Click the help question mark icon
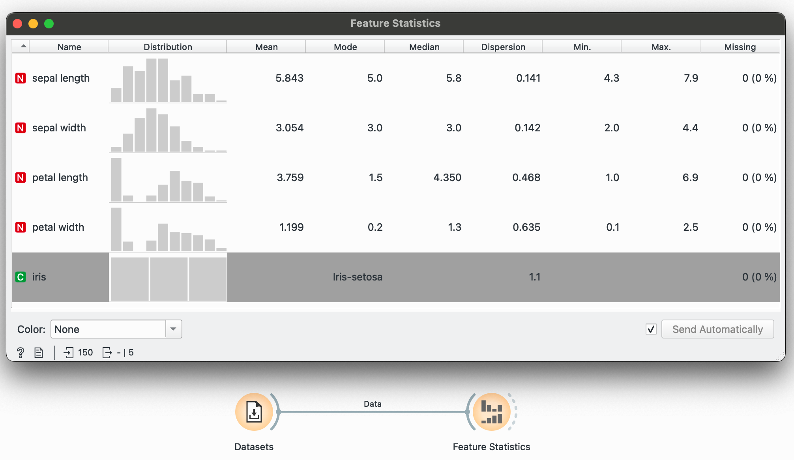This screenshot has height=460, width=794. (x=21, y=352)
